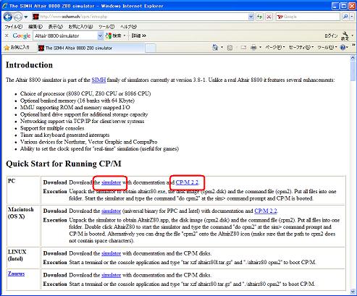Open the command bar ツール(O) menu
The image size is (357, 296).
pyautogui.click(x=327, y=48)
